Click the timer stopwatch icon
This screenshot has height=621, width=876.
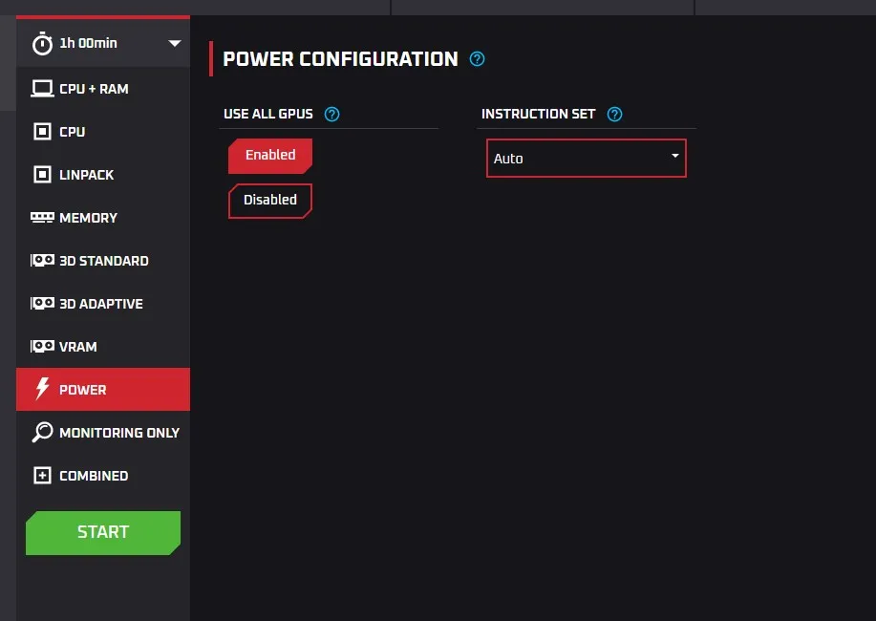click(x=41, y=42)
